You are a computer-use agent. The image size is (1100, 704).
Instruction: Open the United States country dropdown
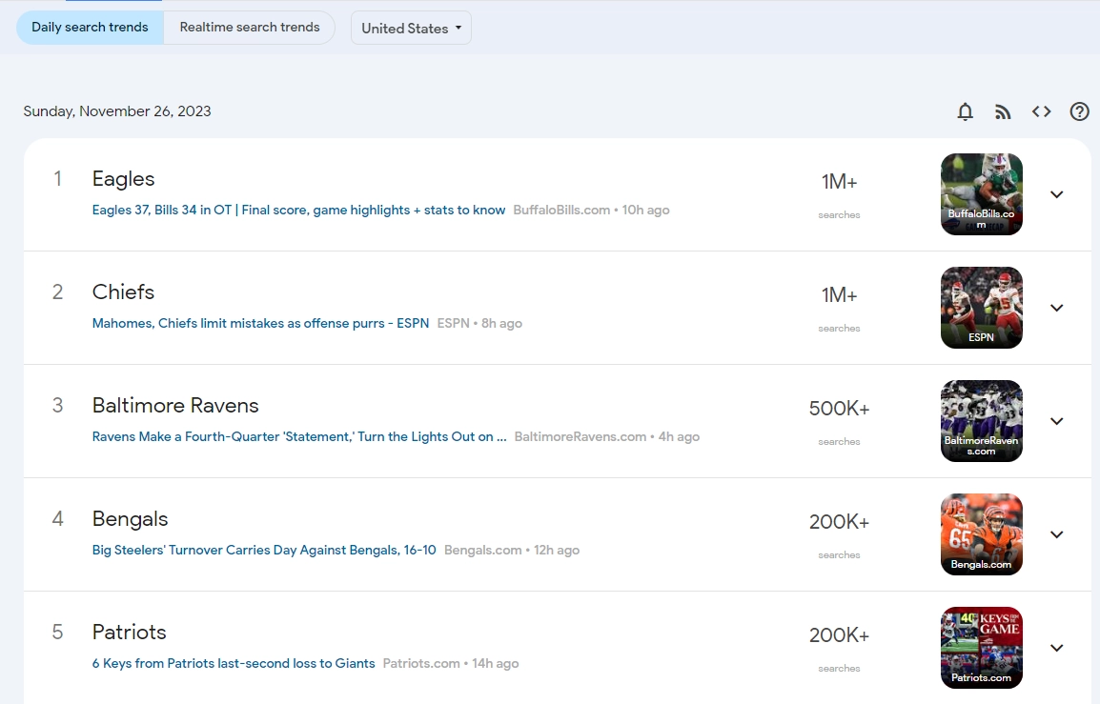pyautogui.click(x=411, y=28)
